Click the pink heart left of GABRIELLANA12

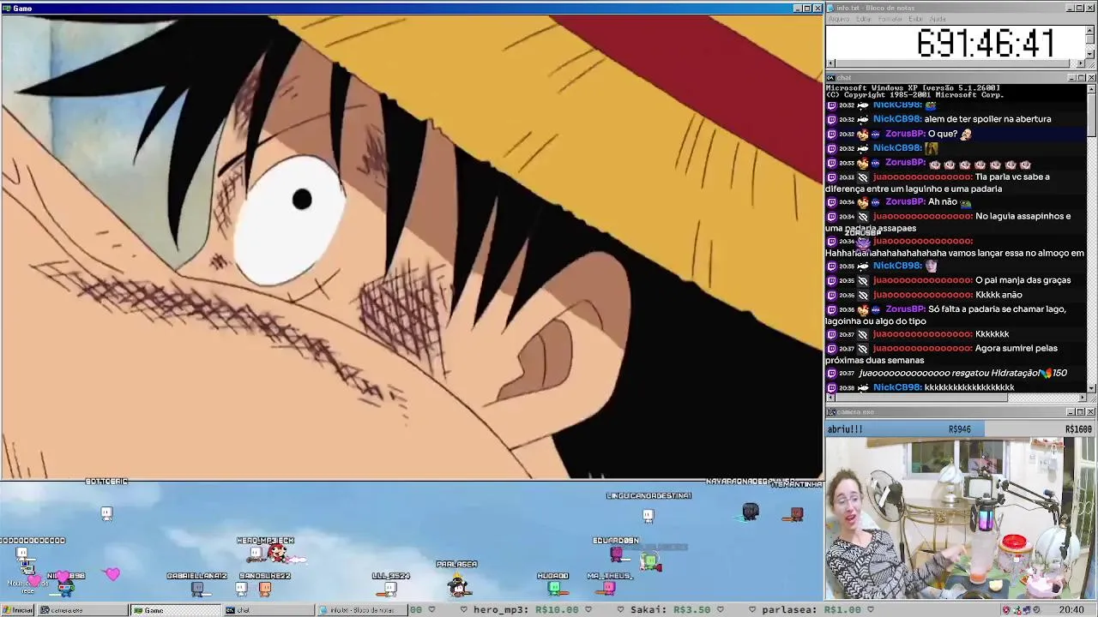(x=112, y=574)
